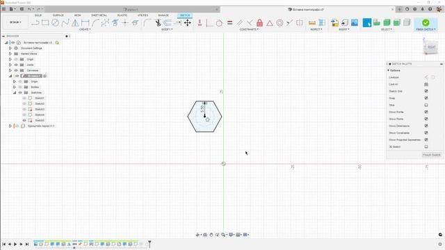This screenshot has width=445, height=250.
Task: Toggle Sketch Grid checkbox in palette
Action: pyautogui.click(x=426, y=91)
